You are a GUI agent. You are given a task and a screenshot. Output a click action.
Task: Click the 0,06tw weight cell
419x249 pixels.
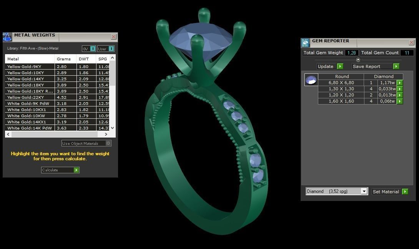pyautogui.click(x=387, y=101)
